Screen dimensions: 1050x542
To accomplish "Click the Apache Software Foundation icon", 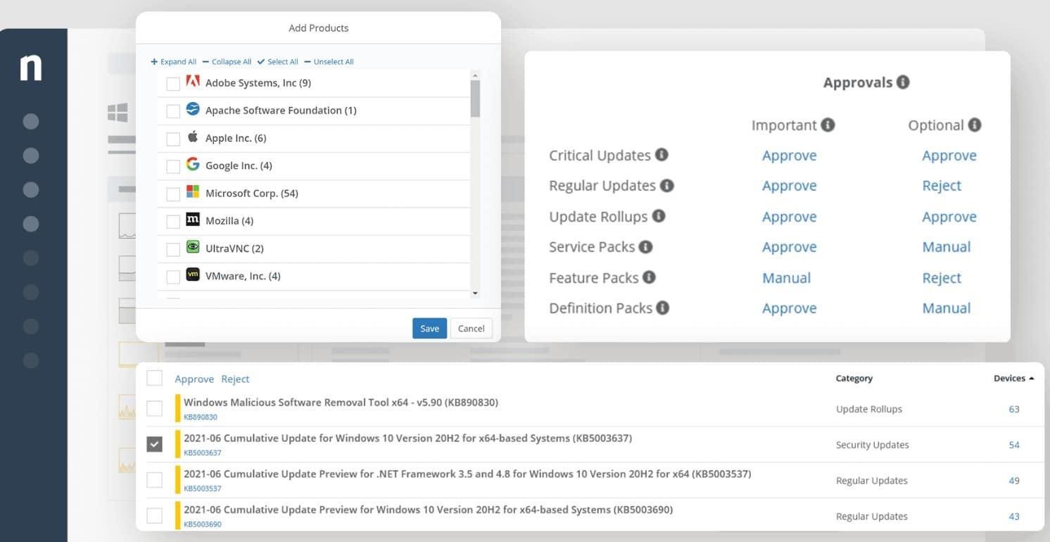I will [193, 109].
